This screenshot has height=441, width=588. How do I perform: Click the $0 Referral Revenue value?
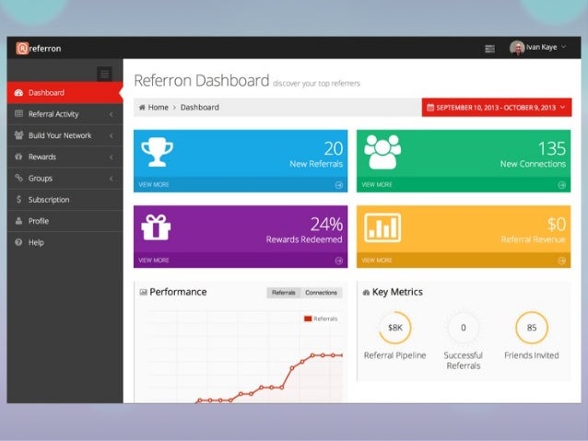556,224
